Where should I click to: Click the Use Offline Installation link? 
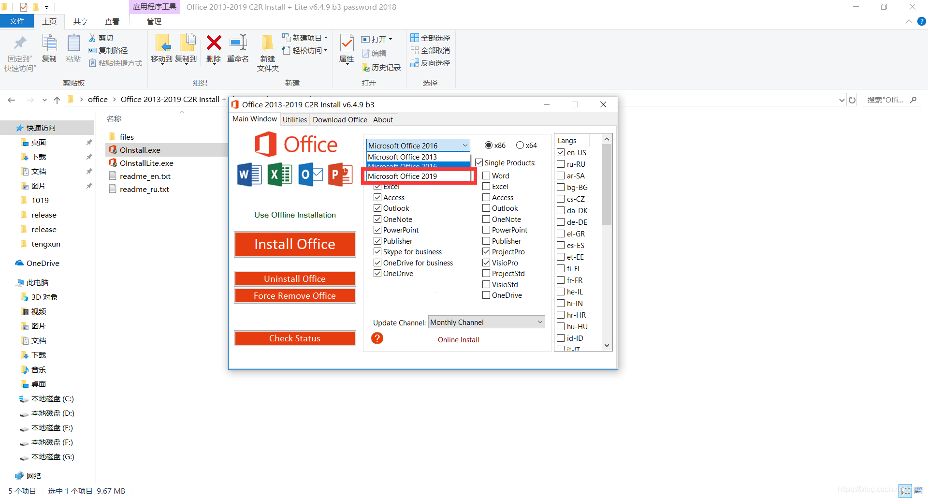(x=295, y=215)
